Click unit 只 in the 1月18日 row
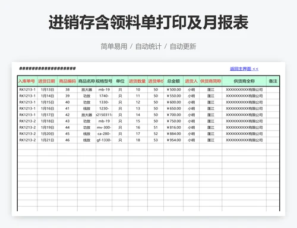The width and height of the screenshot is (297, 228). click(120, 121)
